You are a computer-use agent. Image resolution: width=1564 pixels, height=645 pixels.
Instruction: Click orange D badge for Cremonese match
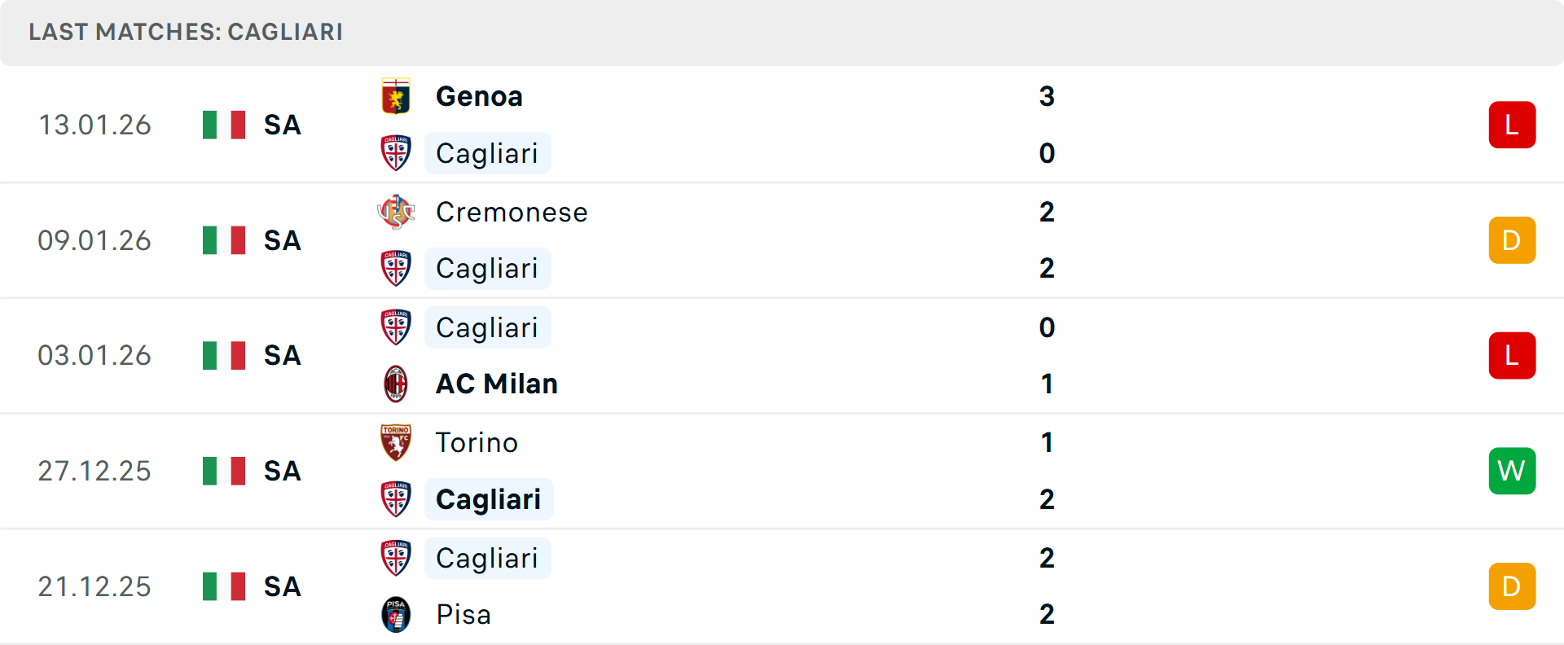[1512, 240]
